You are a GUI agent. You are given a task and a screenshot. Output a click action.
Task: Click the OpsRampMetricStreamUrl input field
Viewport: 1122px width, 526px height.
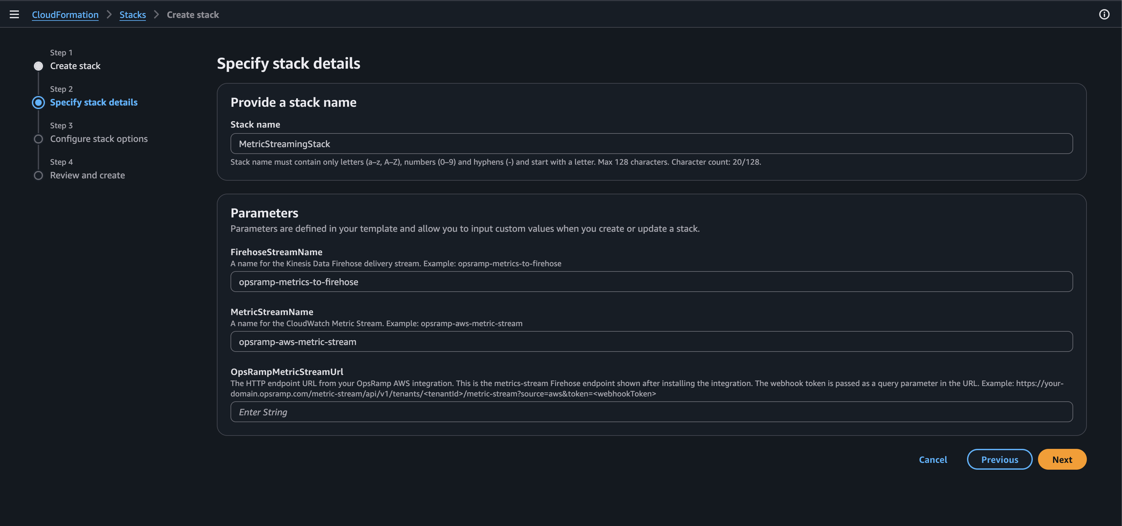[652, 412]
